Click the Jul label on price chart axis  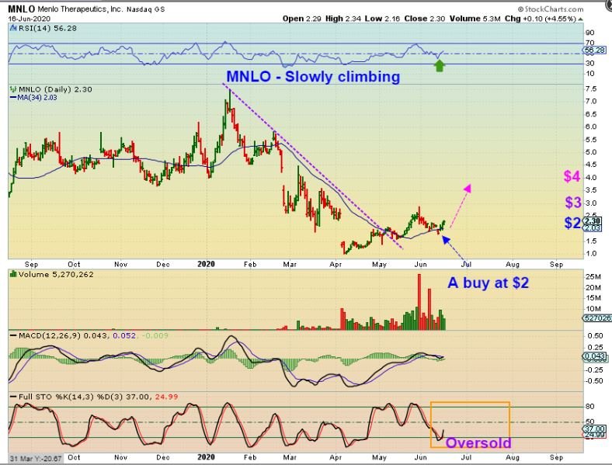[x=466, y=264]
